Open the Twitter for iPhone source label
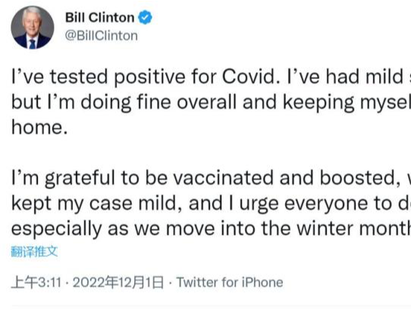411x310 pixels. point(230,283)
